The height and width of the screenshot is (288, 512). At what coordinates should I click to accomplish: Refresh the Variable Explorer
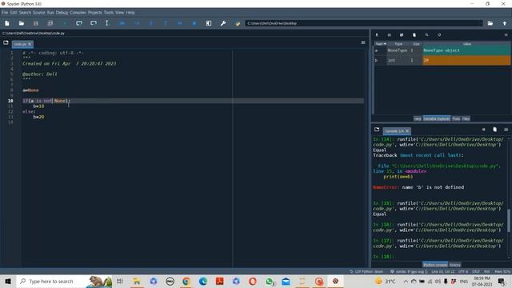(x=439, y=35)
